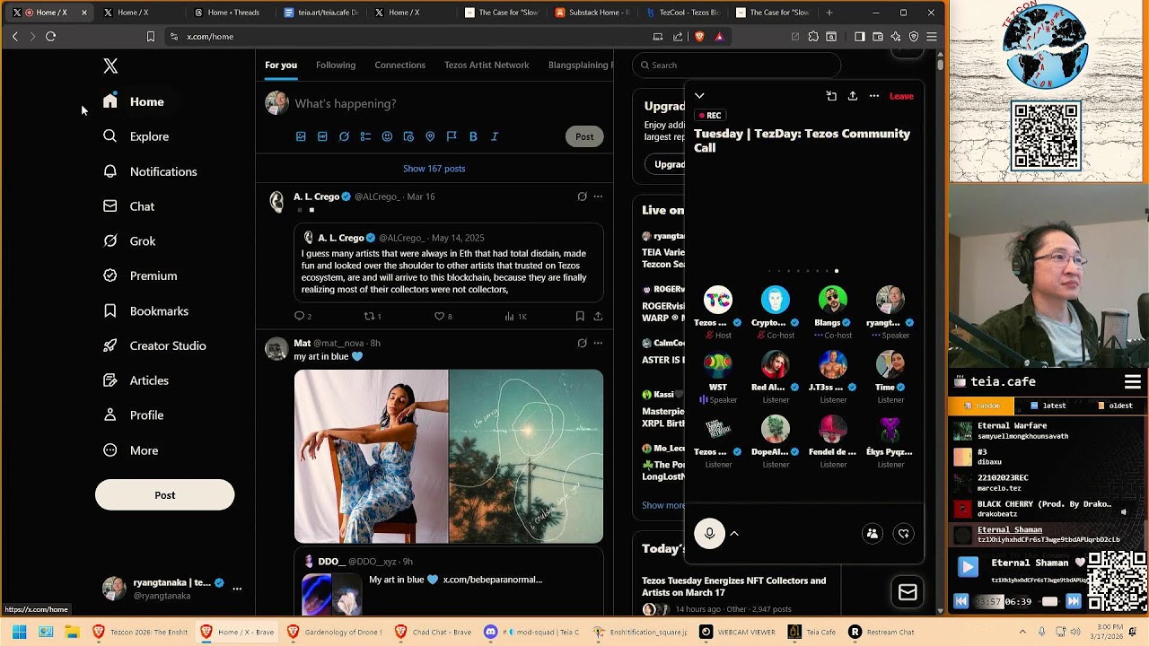Select the For you timeline tab
This screenshot has height=646, width=1149.
click(281, 65)
